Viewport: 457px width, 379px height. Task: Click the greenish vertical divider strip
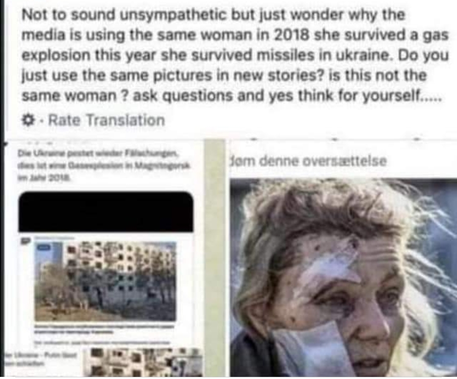[215, 258]
